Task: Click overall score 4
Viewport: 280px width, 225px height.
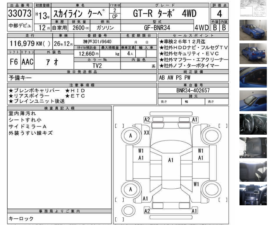Action: click(x=219, y=13)
